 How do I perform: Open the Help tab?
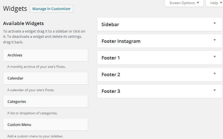click(214, 3)
